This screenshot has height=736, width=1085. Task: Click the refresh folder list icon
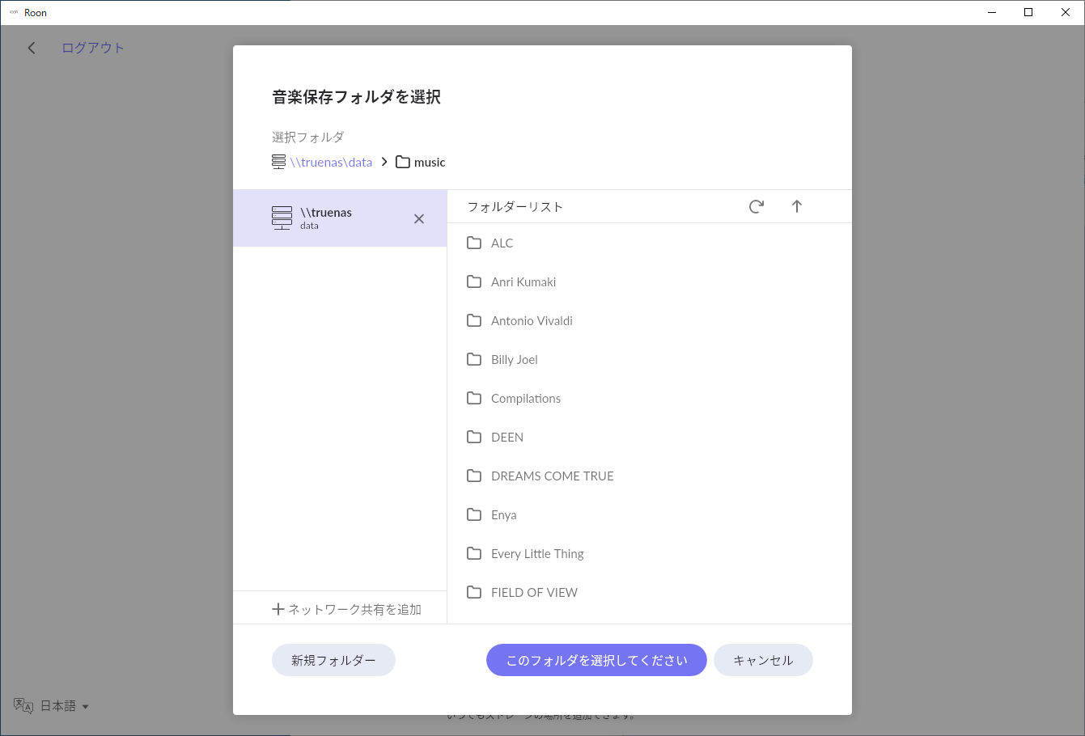click(757, 206)
